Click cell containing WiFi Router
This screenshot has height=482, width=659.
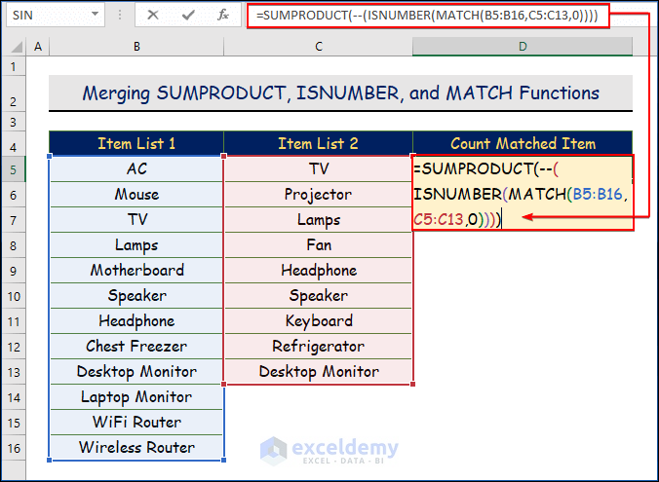click(x=136, y=422)
